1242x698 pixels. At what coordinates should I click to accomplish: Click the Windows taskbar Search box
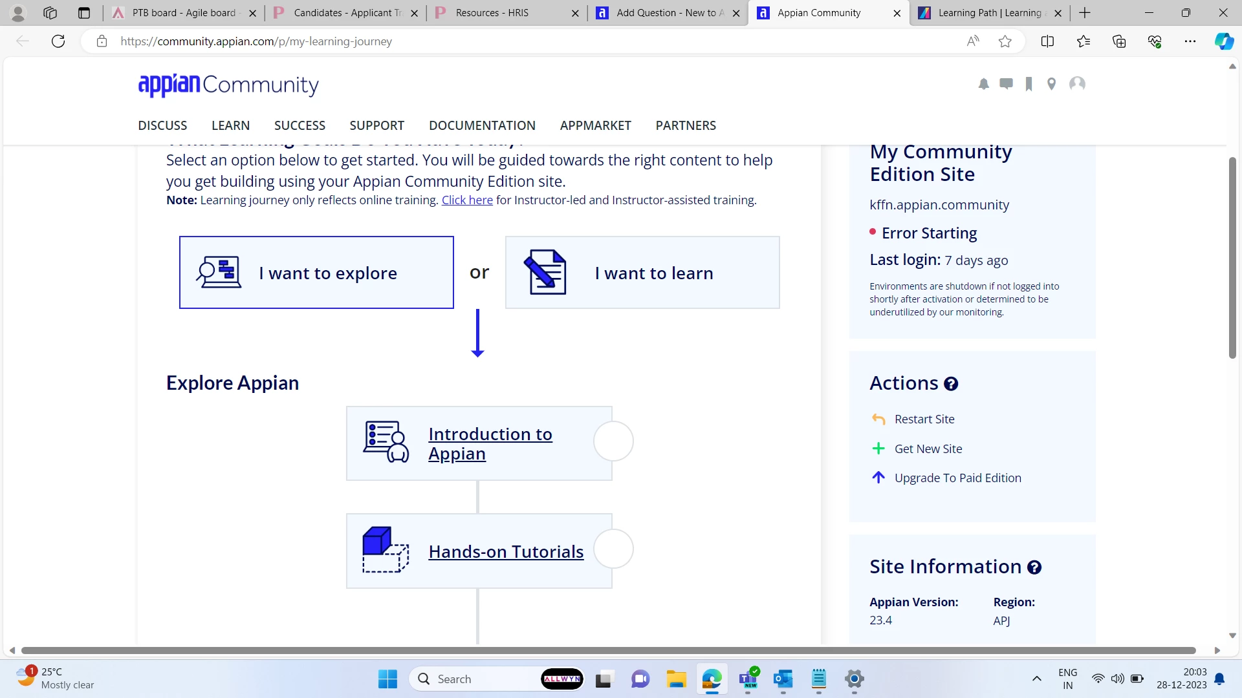497,679
